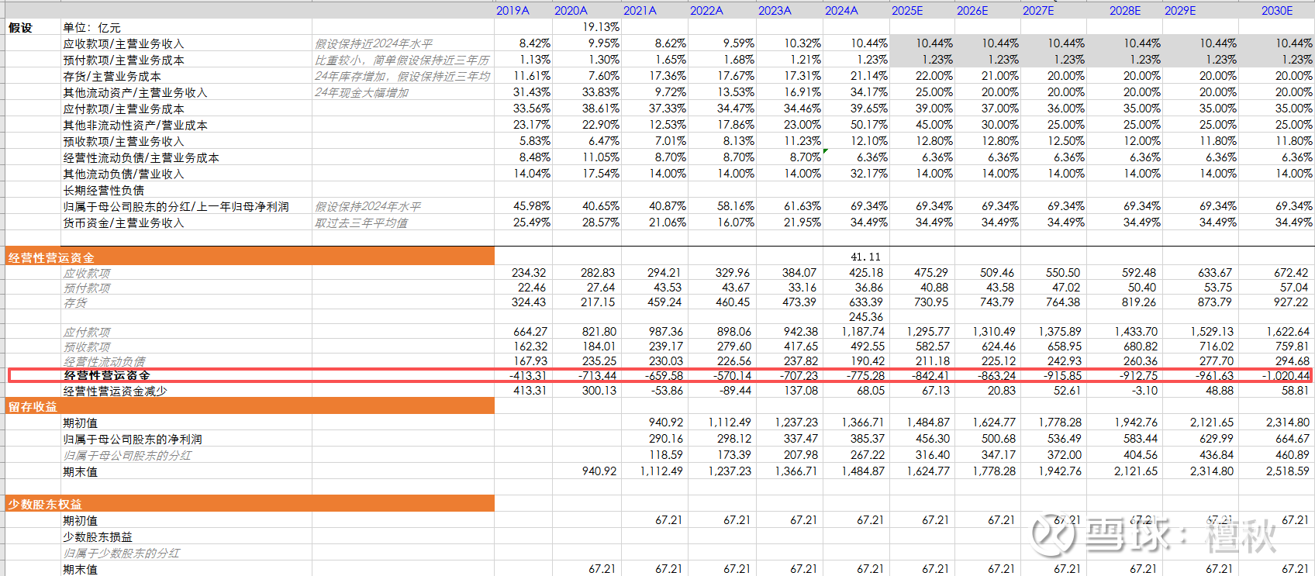Click the 经营性营运资金减少 row label
Image resolution: width=1315 pixels, height=576 pixels.
pyautogui.click(x=115, y=391)
